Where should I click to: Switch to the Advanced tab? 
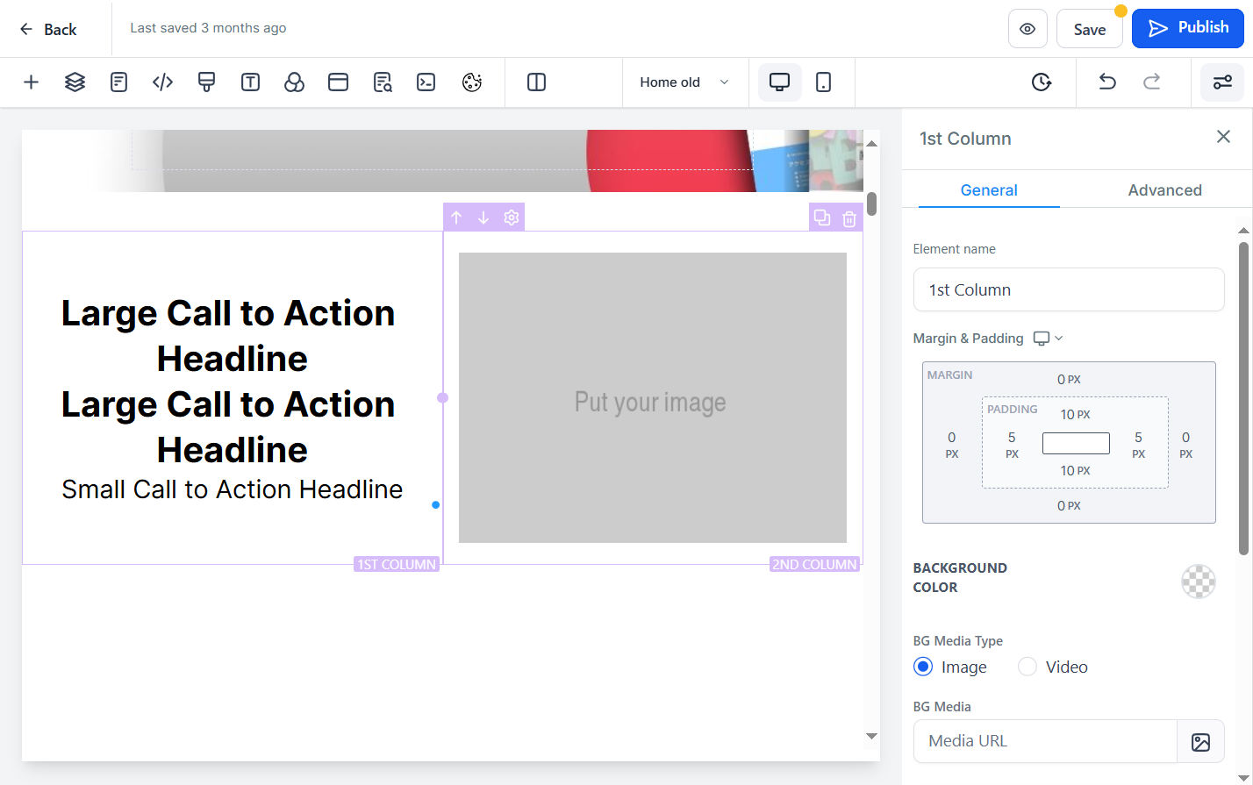(1165, 190)
